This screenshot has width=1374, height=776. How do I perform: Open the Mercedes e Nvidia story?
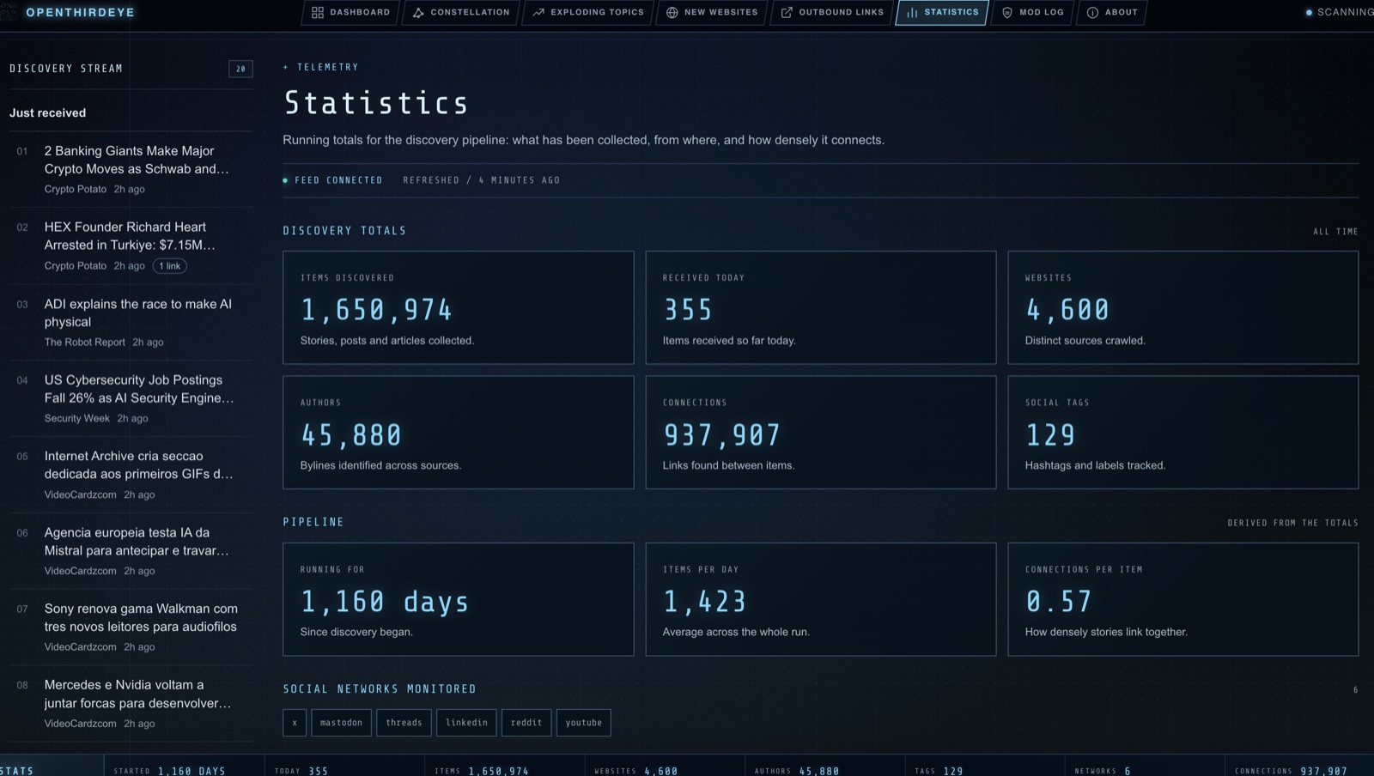(131, 704)
